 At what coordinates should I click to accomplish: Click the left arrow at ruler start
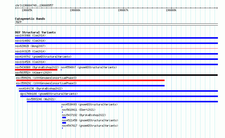16,8
